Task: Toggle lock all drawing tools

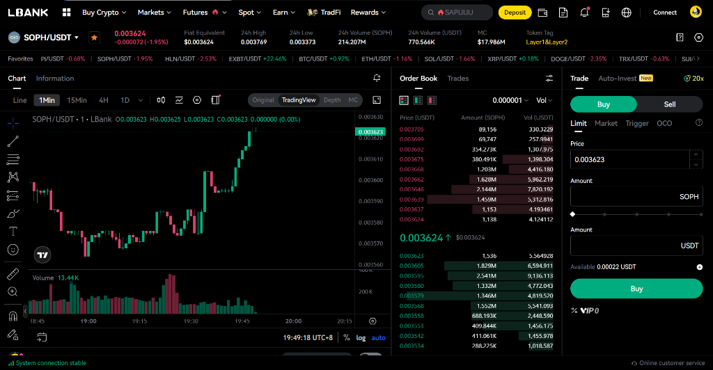Action: (13, 335)
